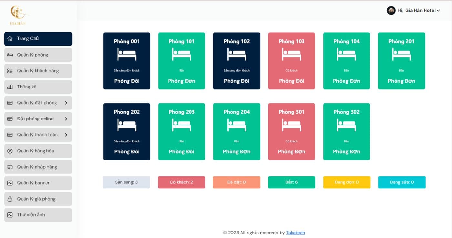Screen dimensions: 452x238
Task: Open the Quản lý khách hàng menu
Action: click(x=38, y=71)
